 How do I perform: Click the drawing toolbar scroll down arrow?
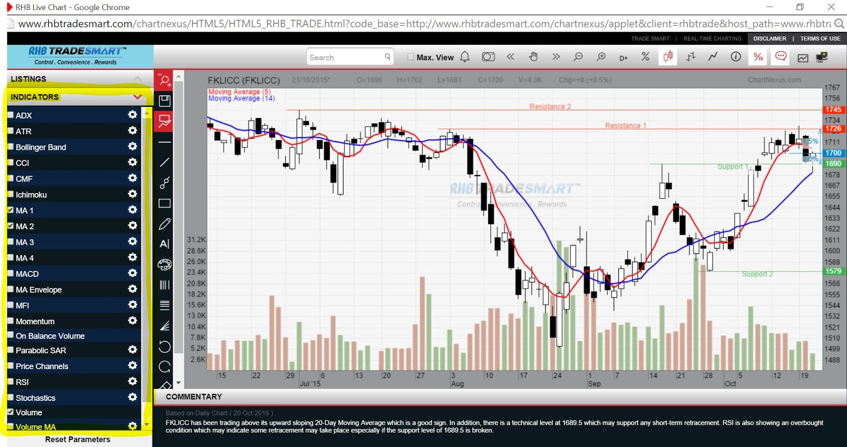tap(178, 382)
